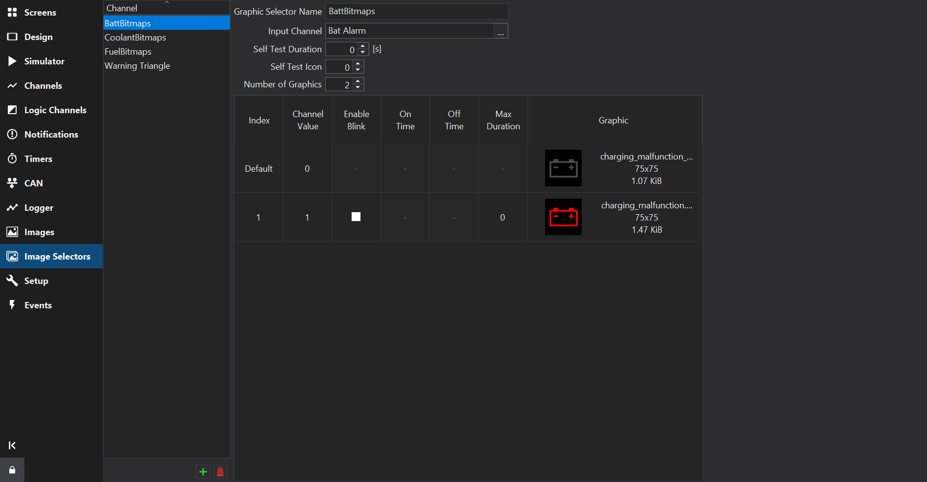Viewport: 927px width, 482px height.
Task: Click the Graphic Selector Name field
Action: point(416,11)
